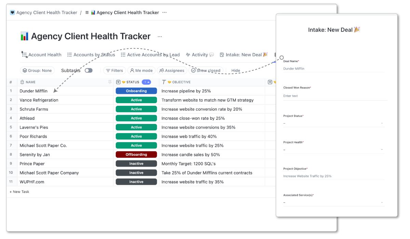Click the pin icon in the NAME column

(x=110, y=82)
